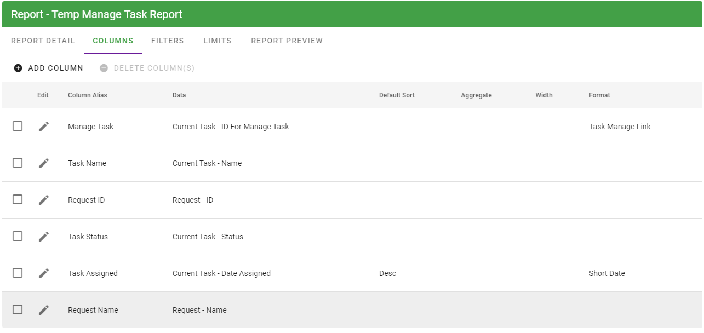Check the Manage Task row checkbox
The height and width of the screenshot is (333, 704).
coord(18,126)
